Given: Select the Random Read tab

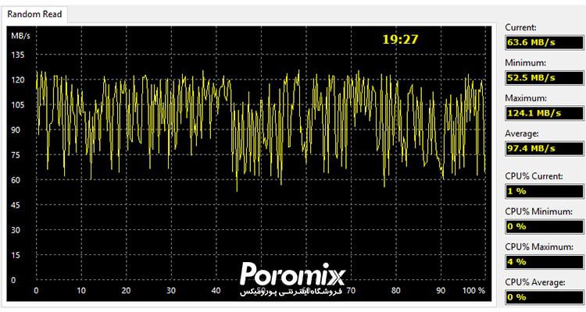Looking at the screenshot, I should pos(34,15).
